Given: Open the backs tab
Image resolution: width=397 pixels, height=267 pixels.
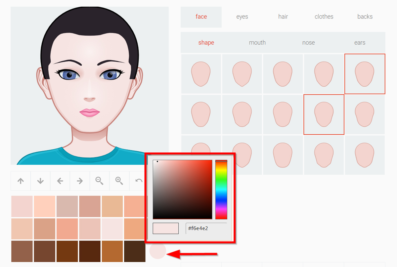Looking at the screenshot, I should (365, 17).
